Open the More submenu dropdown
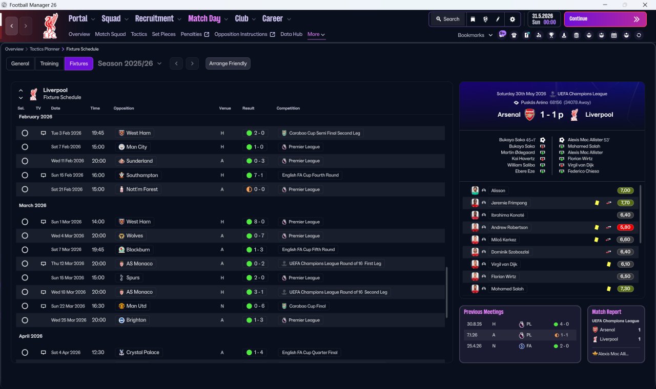 tap(316, 35)
